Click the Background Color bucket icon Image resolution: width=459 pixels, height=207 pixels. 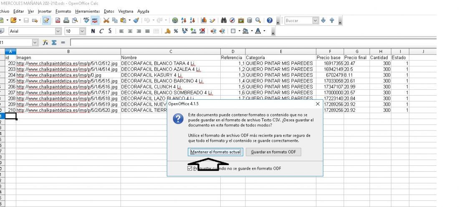(x=246, y=31)
